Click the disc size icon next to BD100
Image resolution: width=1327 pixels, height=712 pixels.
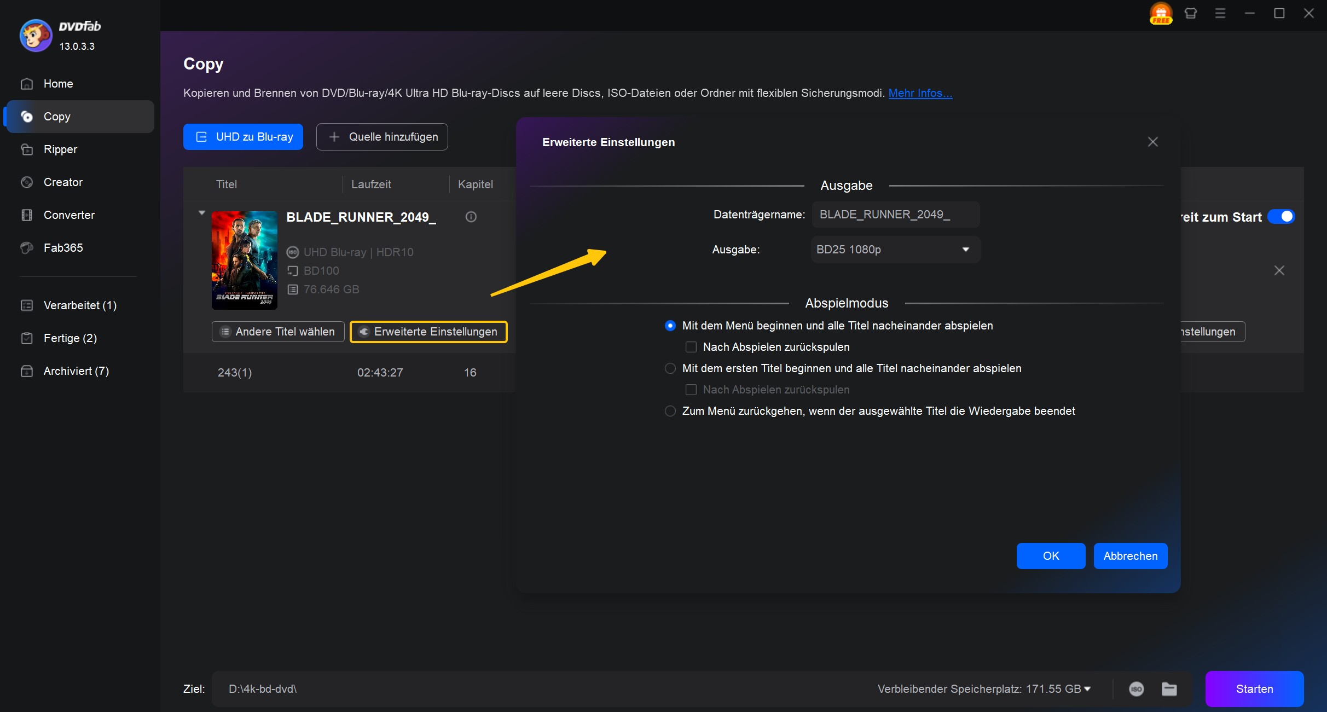[293, 271]
